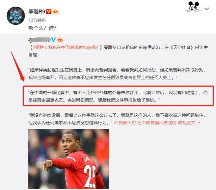Click the comment text 哪个队？谁？
The image size is (216, 190).
(x=42, y=28)
